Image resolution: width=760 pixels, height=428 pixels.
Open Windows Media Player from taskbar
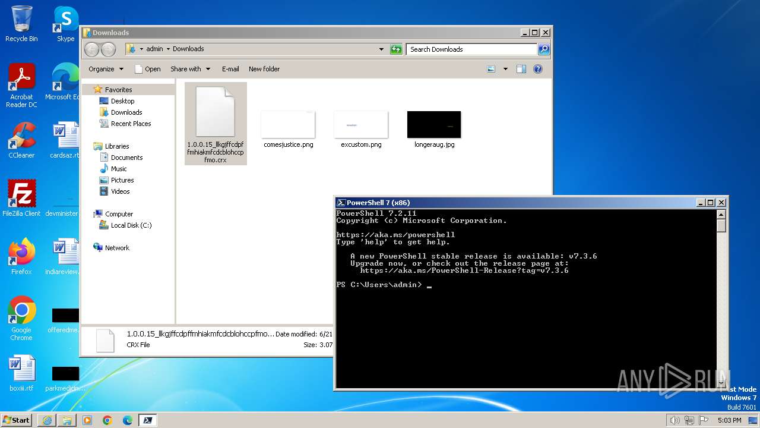[x=87, y=420]
